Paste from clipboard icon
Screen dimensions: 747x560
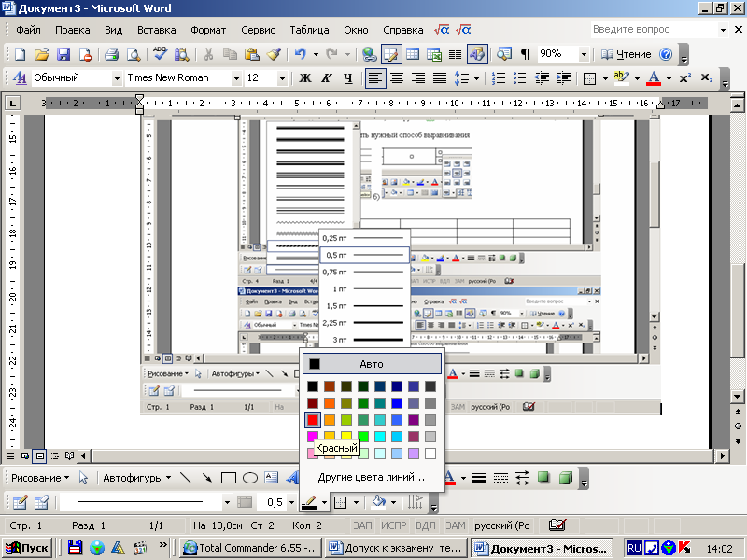pyautogui.click(x=251, y=54)
